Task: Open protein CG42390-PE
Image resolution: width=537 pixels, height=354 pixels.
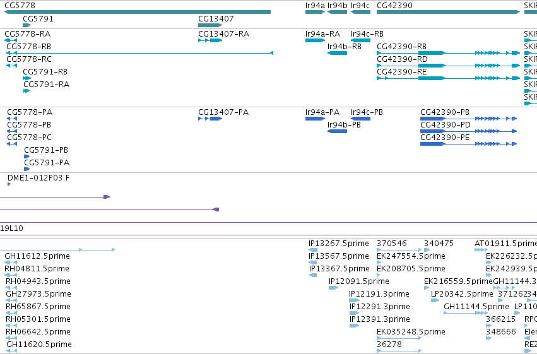Action: [445, 138]
